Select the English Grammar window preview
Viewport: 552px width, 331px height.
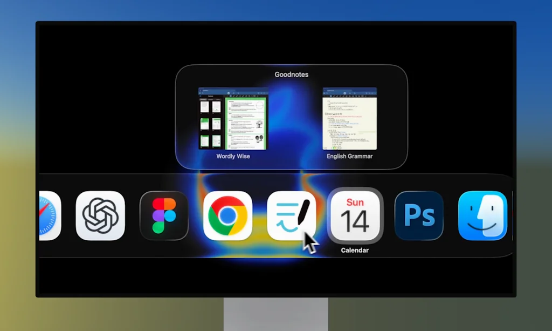349,118
